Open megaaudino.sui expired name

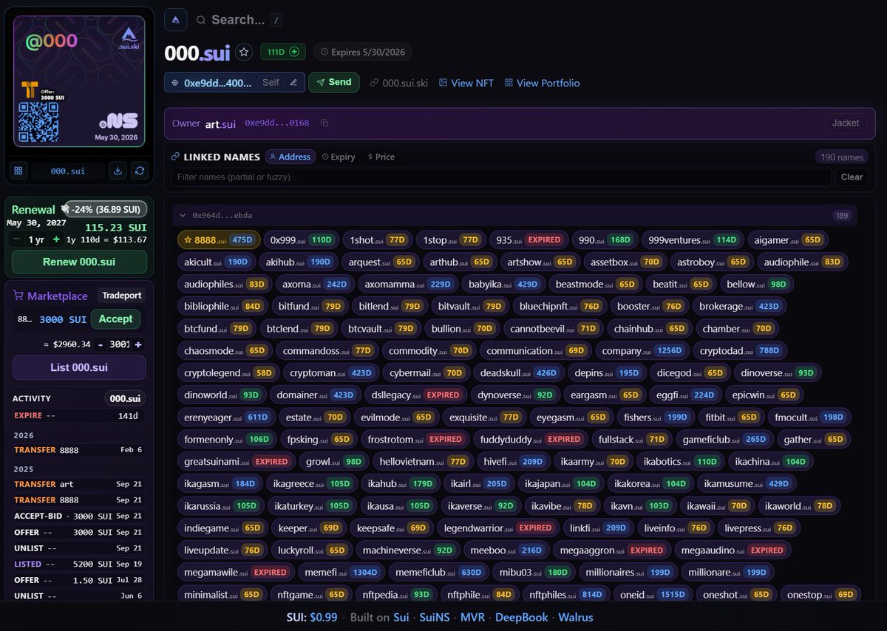733,550
